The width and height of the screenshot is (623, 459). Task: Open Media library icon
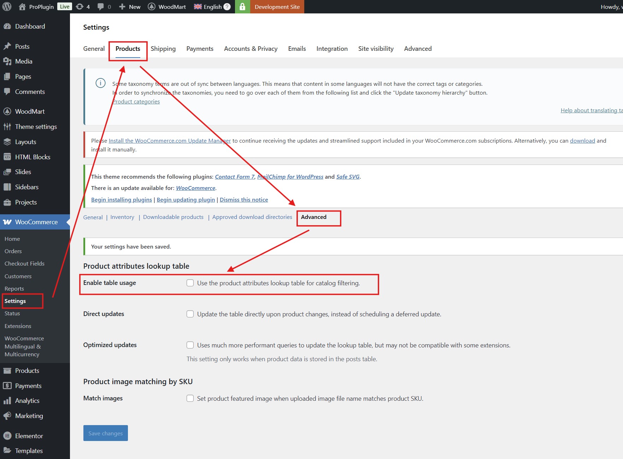point(7,61)
